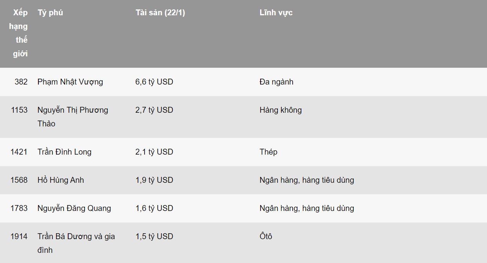
Task: Click the 6,6 tỷ USD value
Action: coord(154,82)
